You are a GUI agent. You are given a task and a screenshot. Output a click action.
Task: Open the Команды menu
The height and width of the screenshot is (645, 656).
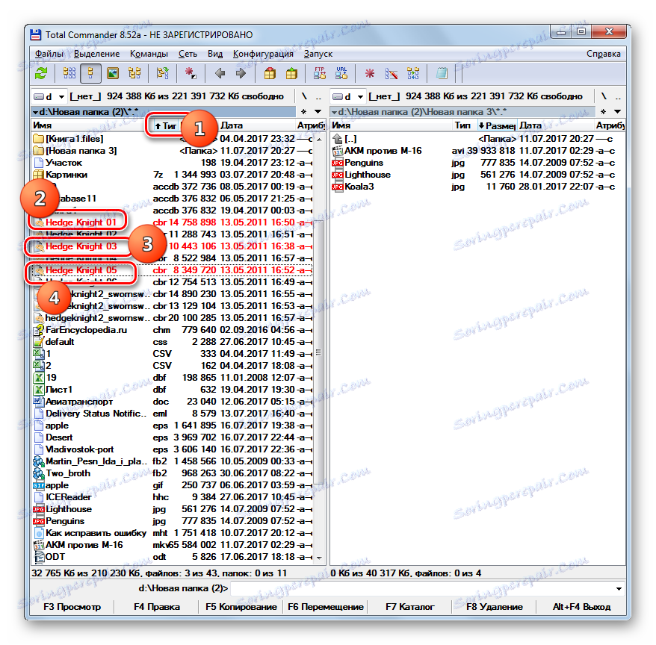(x=149, y=54)
